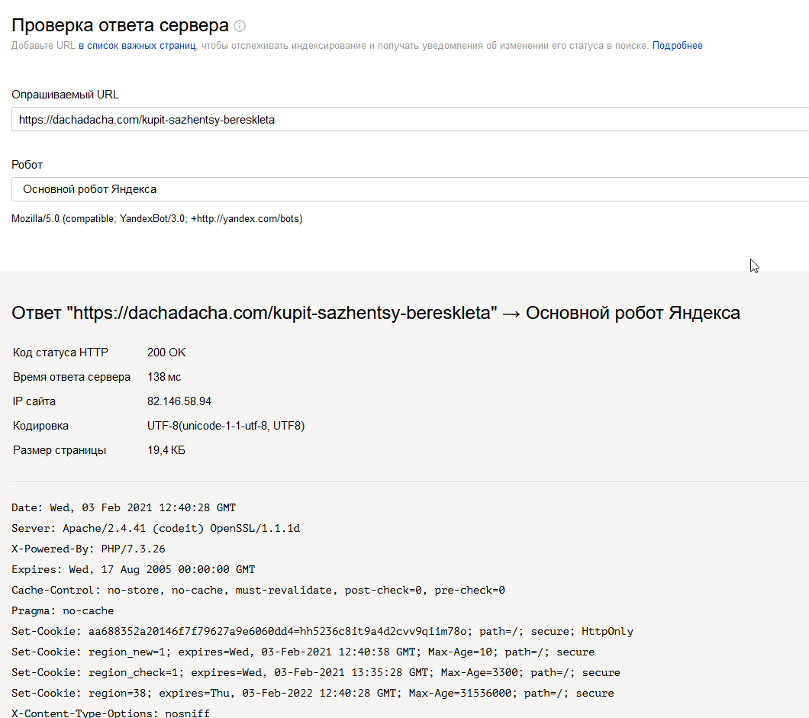Click the "Cache-Control" header line
The width and height of the screenshot is (809, 718).
point(258,590)
